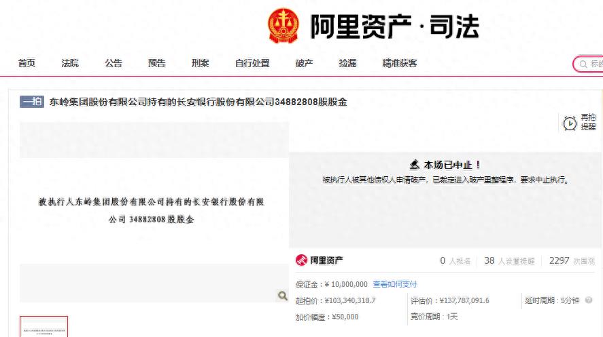603x337 pixels.
Task: Open the 刑案 navigation item
Action: point(201,63)
